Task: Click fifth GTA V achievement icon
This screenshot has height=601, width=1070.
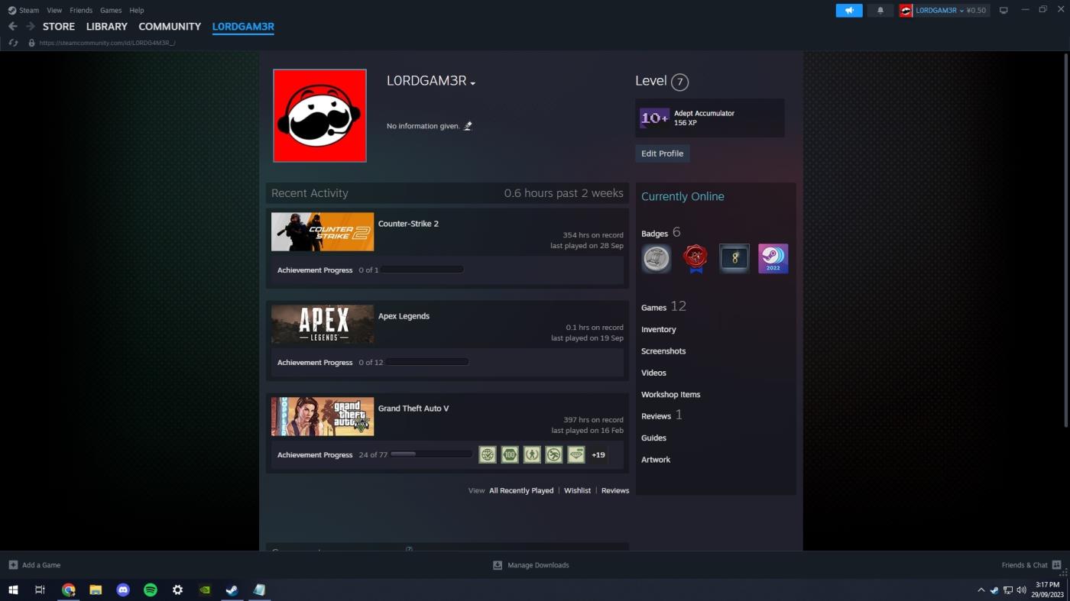Action: coord(576,455)
